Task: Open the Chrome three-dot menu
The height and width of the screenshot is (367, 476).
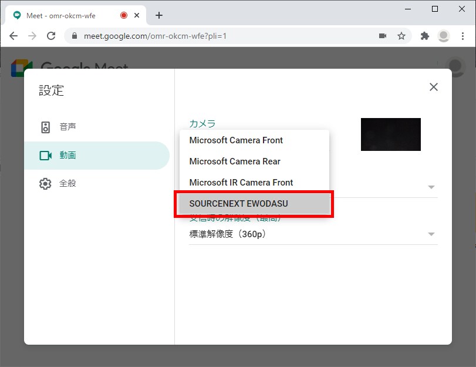Action: [463, 36]
